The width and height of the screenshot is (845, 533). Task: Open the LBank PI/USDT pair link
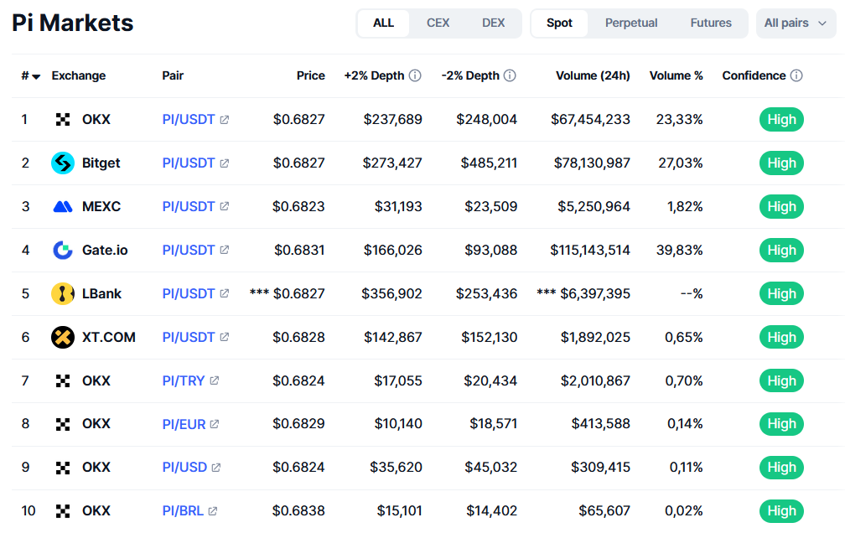click(x=189, y=293)
